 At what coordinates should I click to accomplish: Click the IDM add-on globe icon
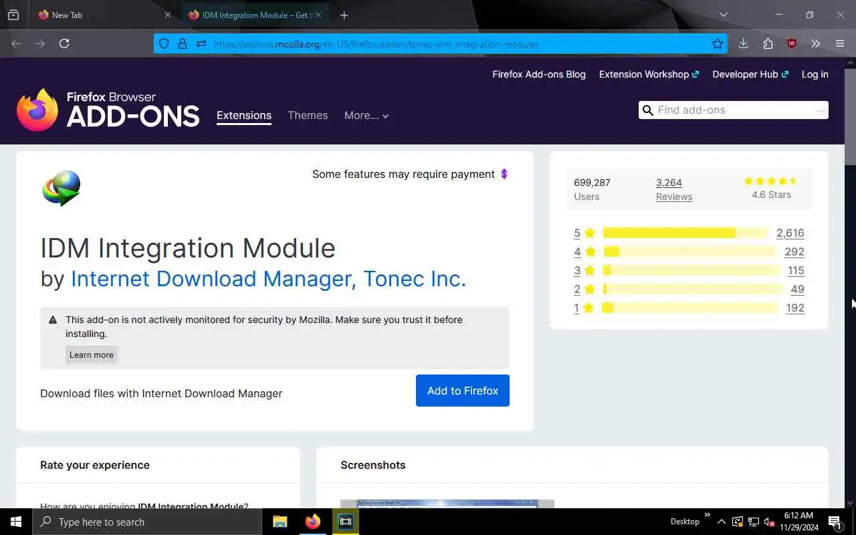point(62,188)
